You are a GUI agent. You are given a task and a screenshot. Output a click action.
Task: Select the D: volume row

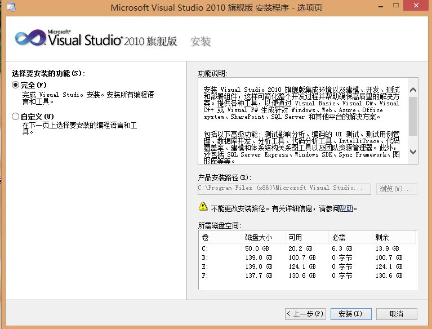click(308, 257)
